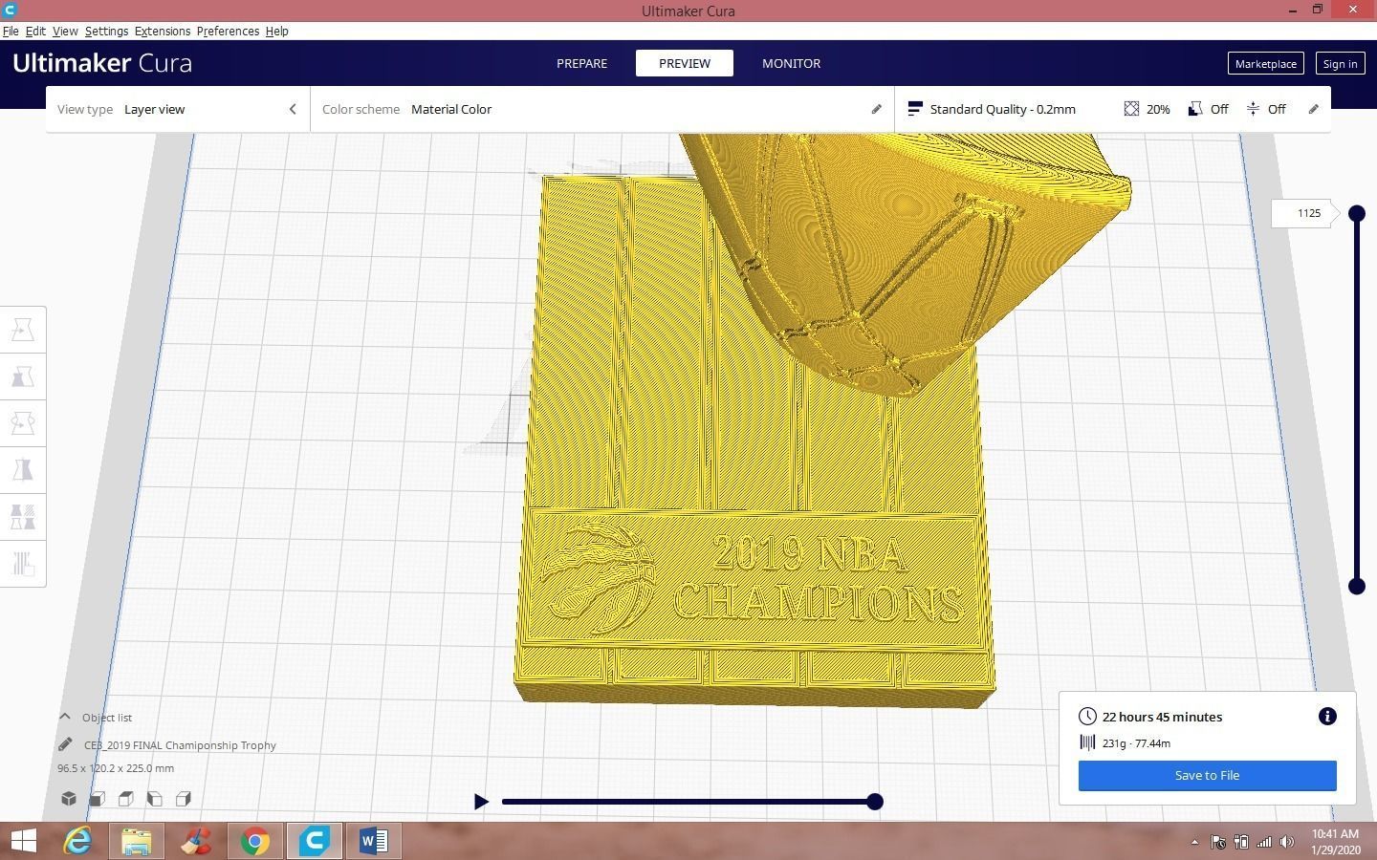The width and height of the screenshot is (1377, 860).
Task: Open the Per Model Settings tool
Action: (x=23, y=517)
